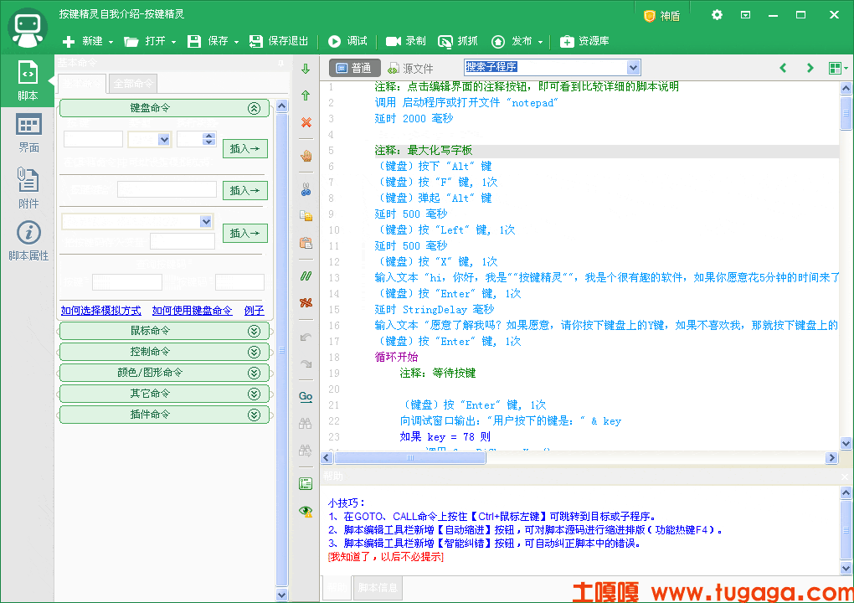This screenshot has width=854, height=603.
Task: Open the layout grid dropdown icon
Action: coord(837,68)
